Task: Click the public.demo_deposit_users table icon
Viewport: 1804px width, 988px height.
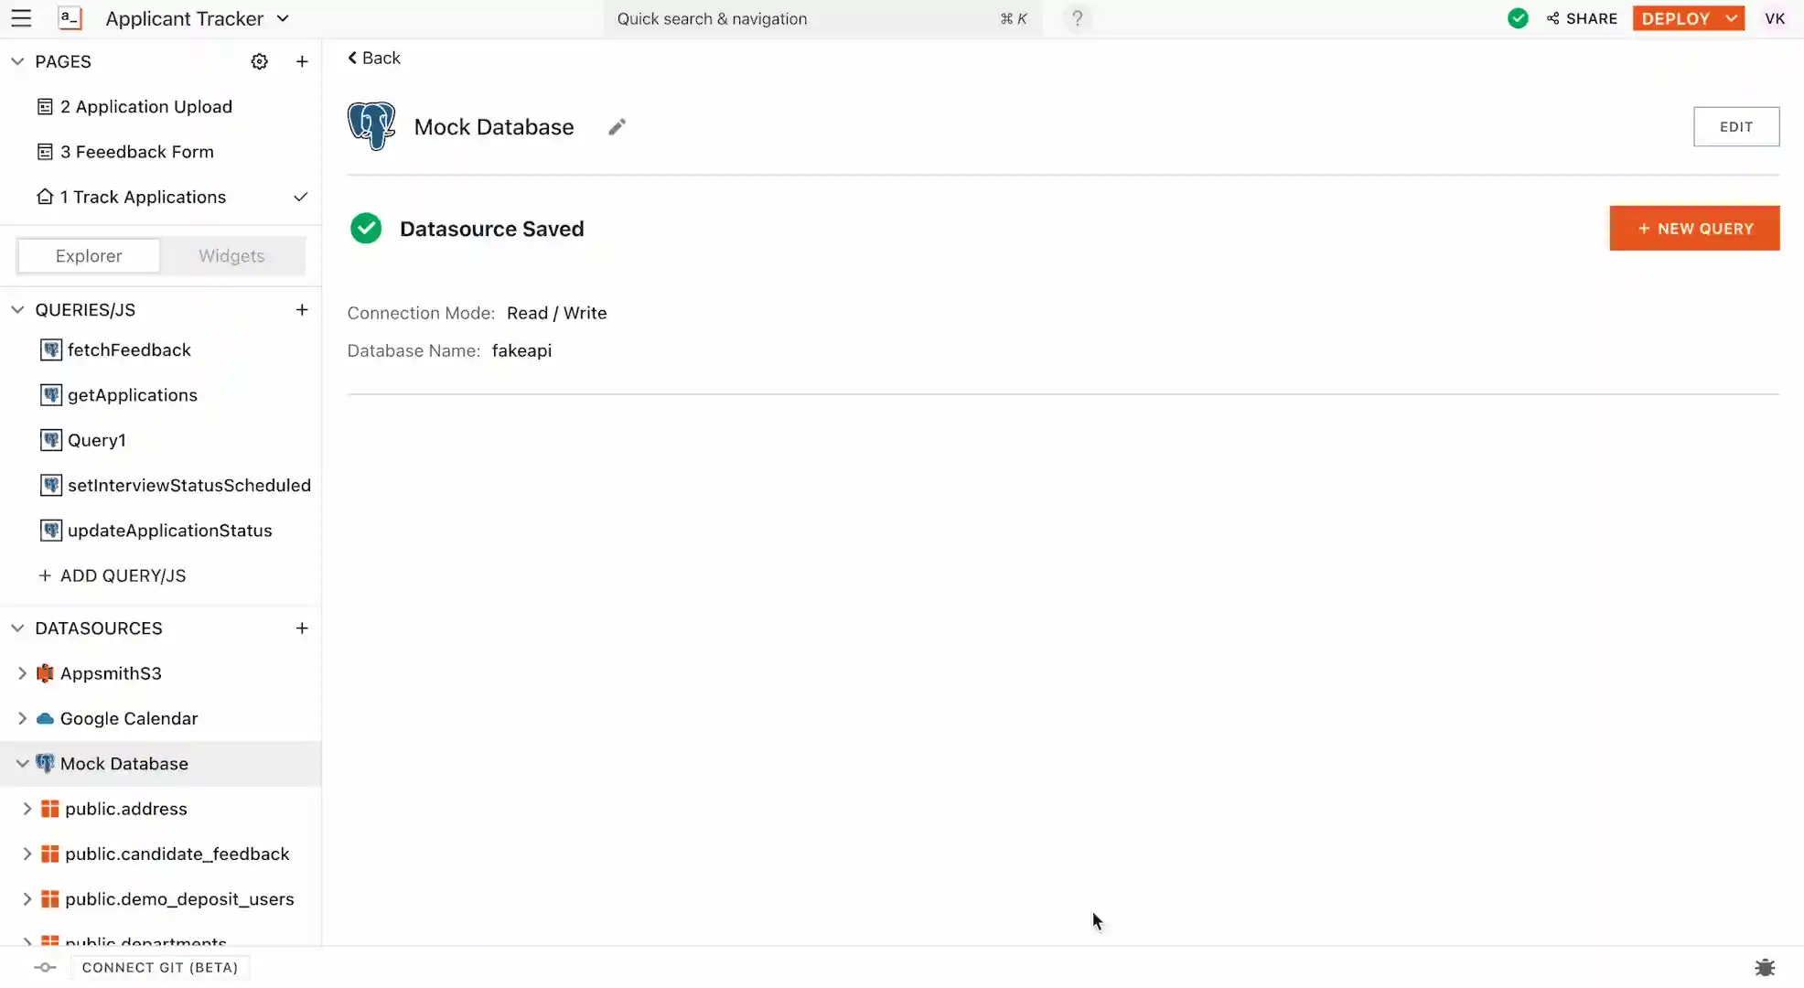Action: coord(50,899)
